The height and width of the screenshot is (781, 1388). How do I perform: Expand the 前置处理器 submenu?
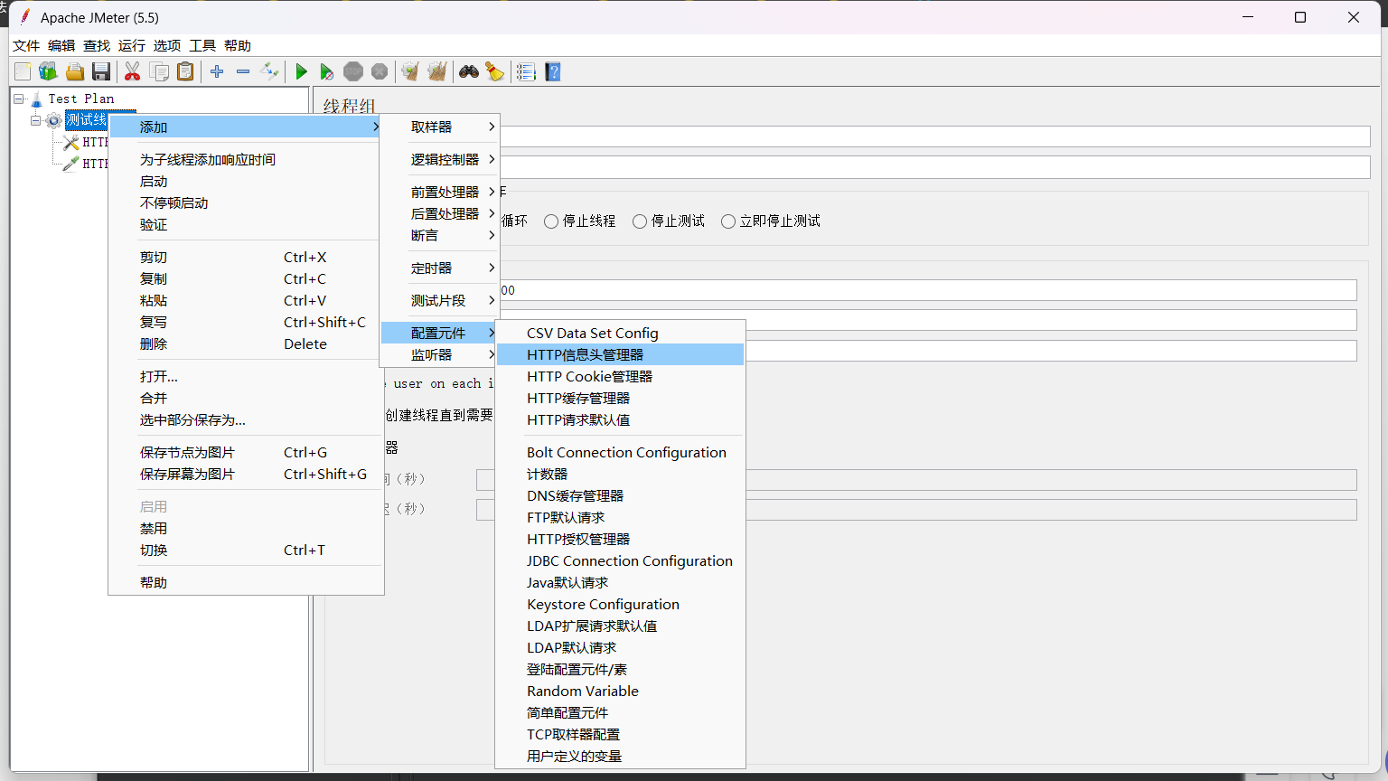click(x=440, y=193)
